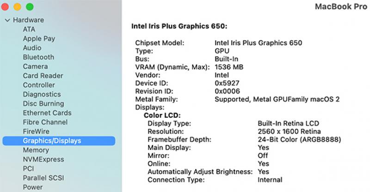Select Disc Burning in the sidebar
370x192 pixels.
(x=43, y=103)
